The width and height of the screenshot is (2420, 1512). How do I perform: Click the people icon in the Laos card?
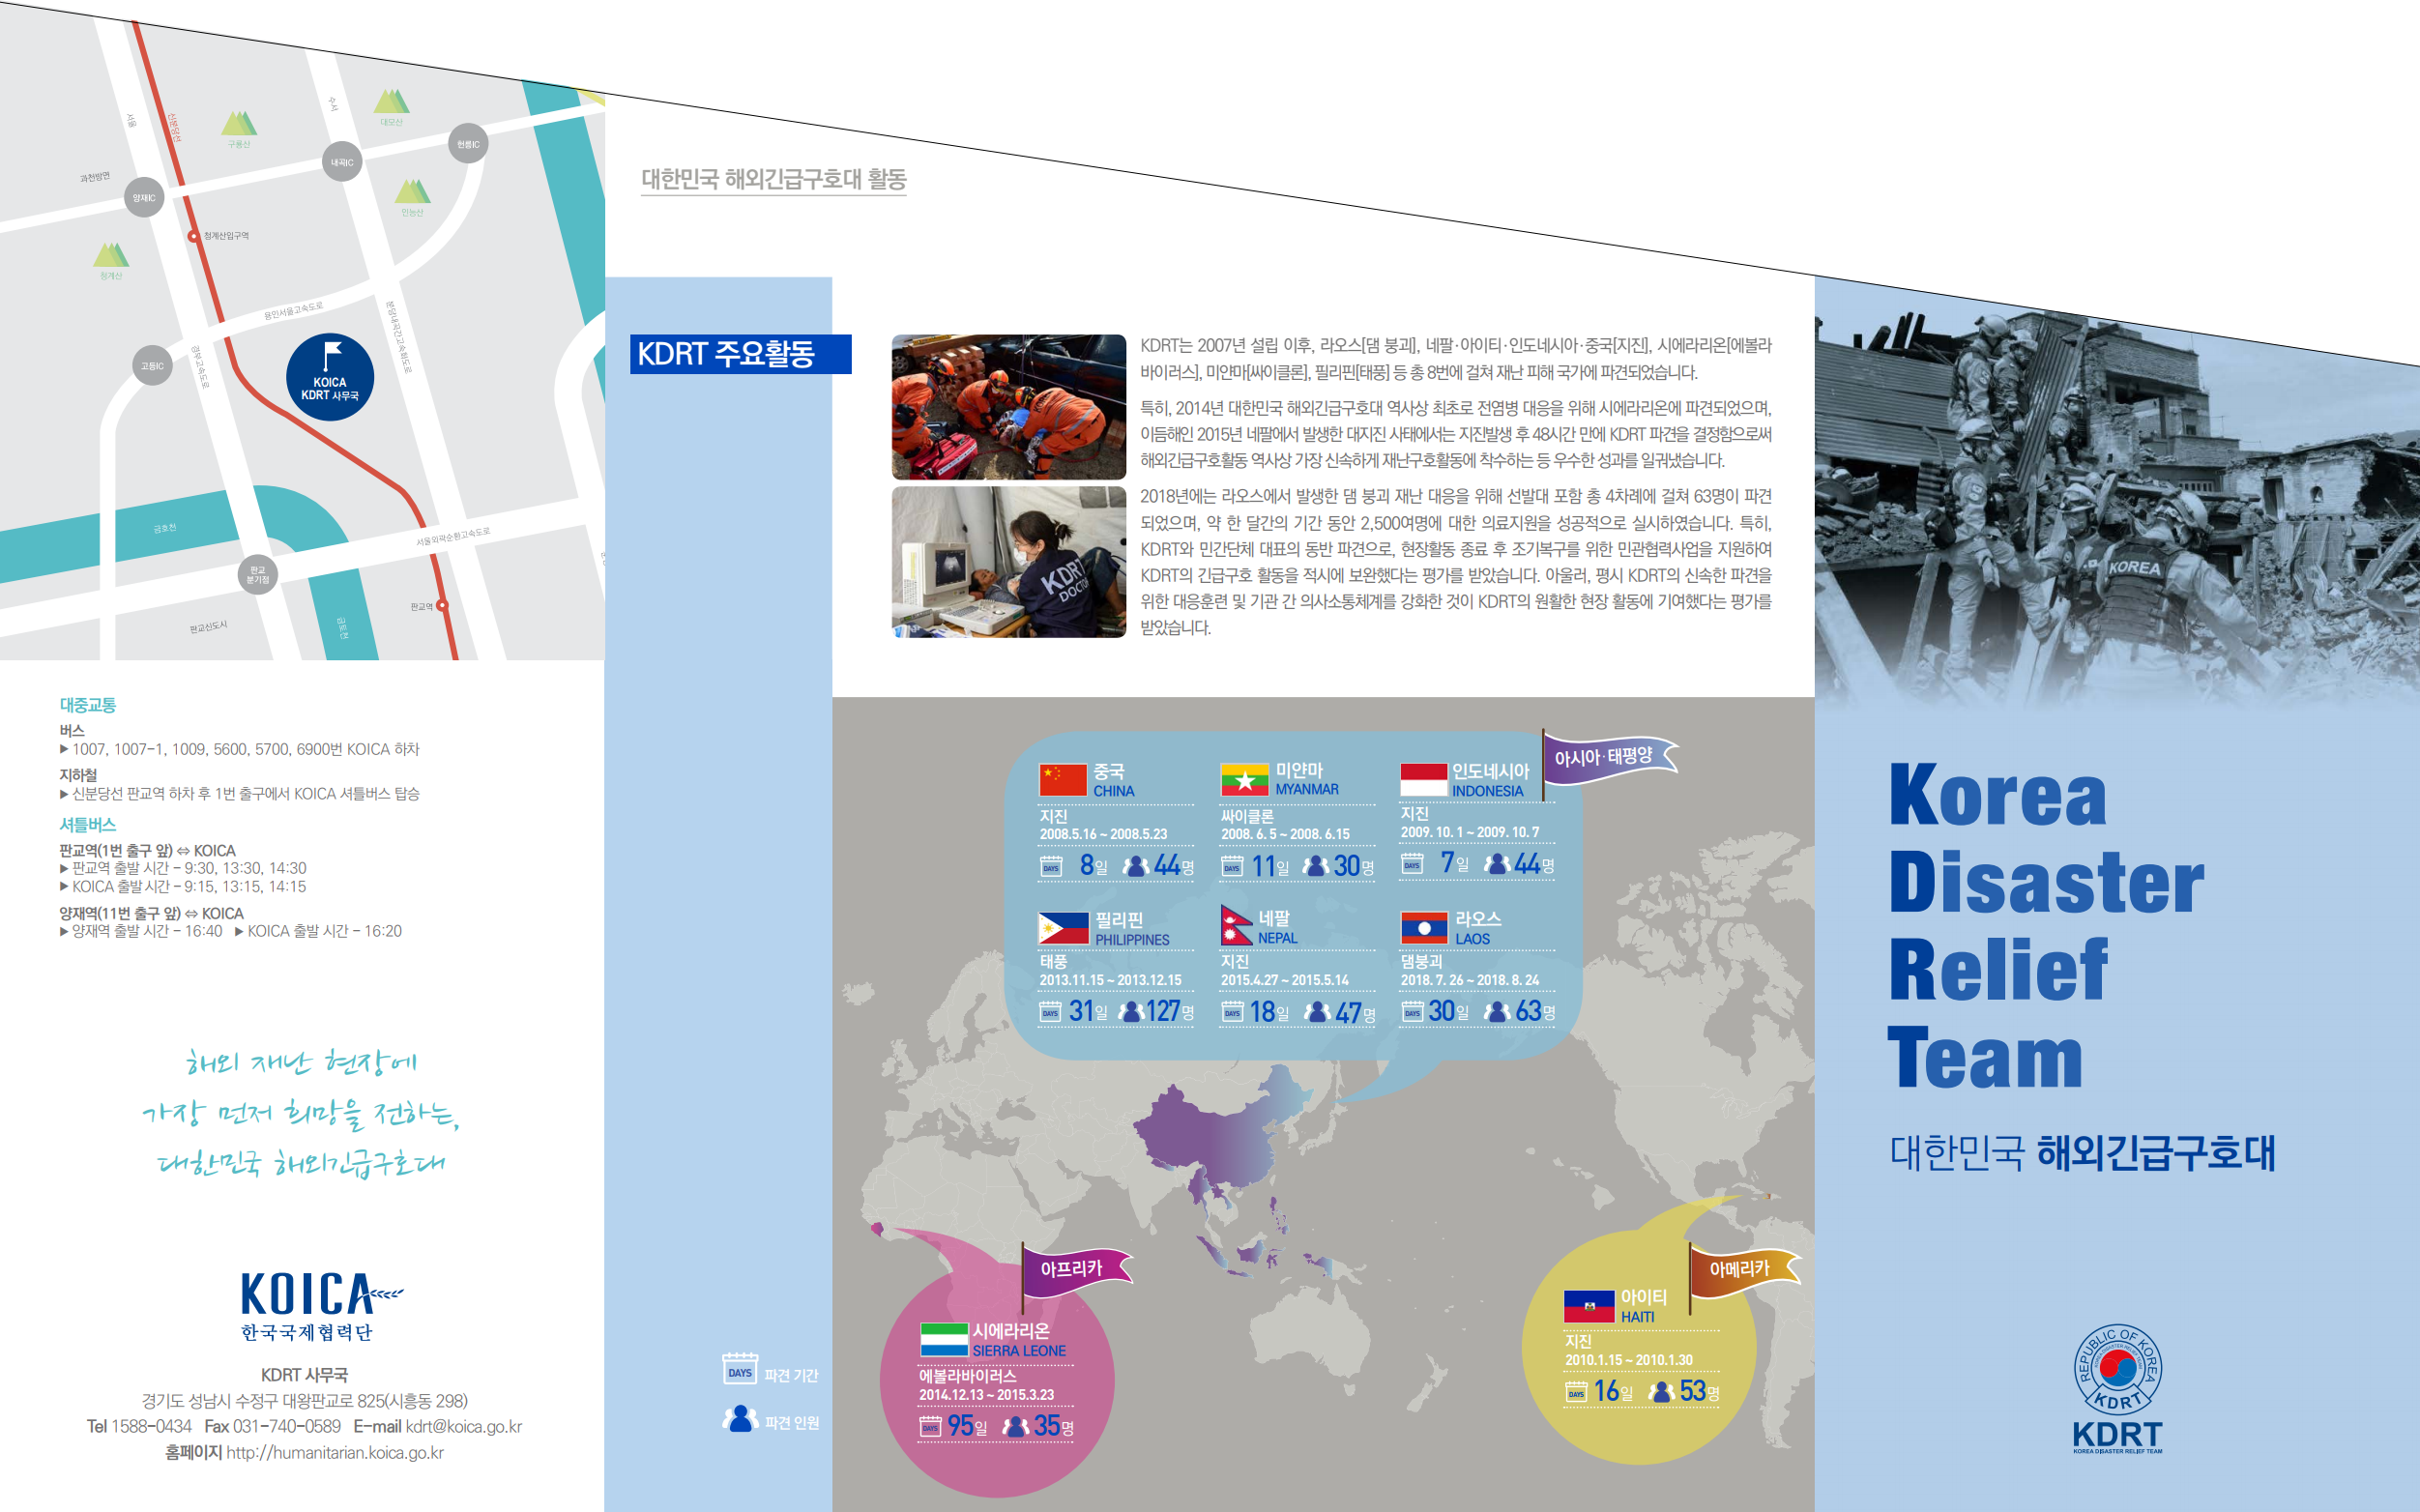point(1497,1011)
